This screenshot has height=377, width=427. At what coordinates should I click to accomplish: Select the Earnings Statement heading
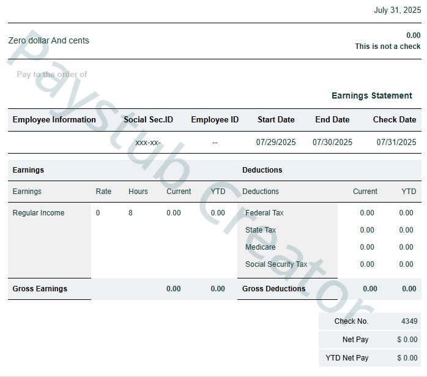click(x=371, y=95)
